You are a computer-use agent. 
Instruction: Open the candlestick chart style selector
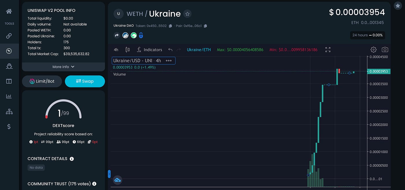[128, 50]
